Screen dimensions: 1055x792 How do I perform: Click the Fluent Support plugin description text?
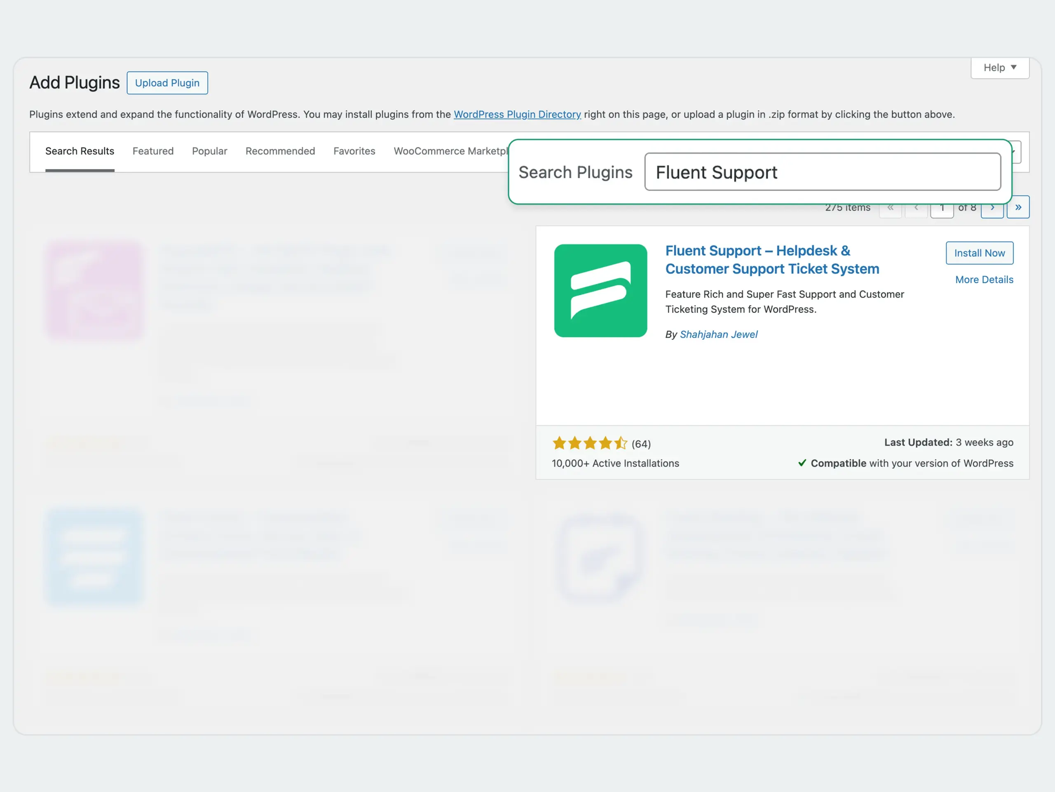(x=785, y=301)
